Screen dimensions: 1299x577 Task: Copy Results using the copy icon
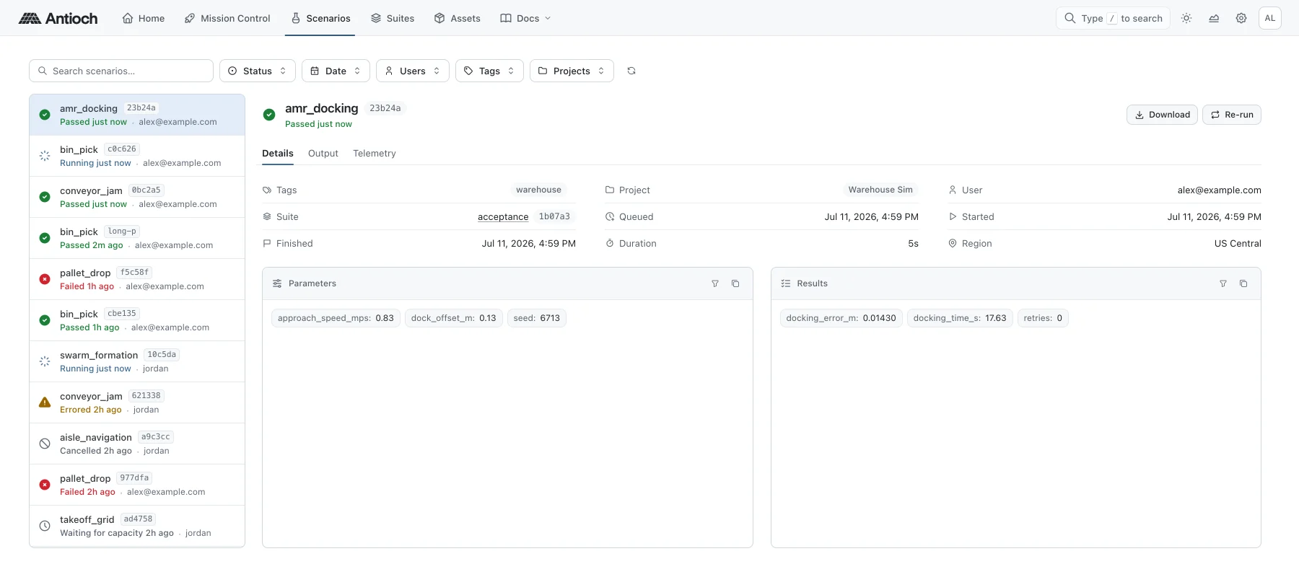click(1243, 283)
